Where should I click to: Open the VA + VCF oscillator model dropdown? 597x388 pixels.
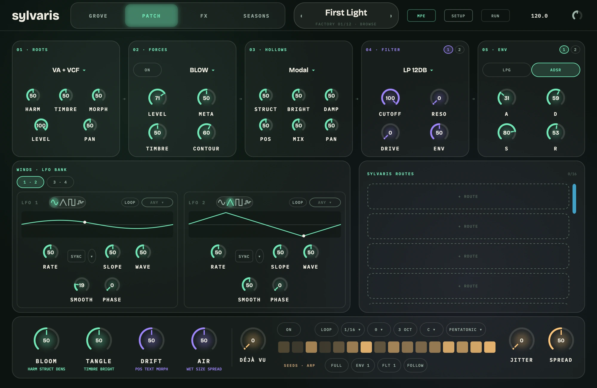click(x=69, y=70)
